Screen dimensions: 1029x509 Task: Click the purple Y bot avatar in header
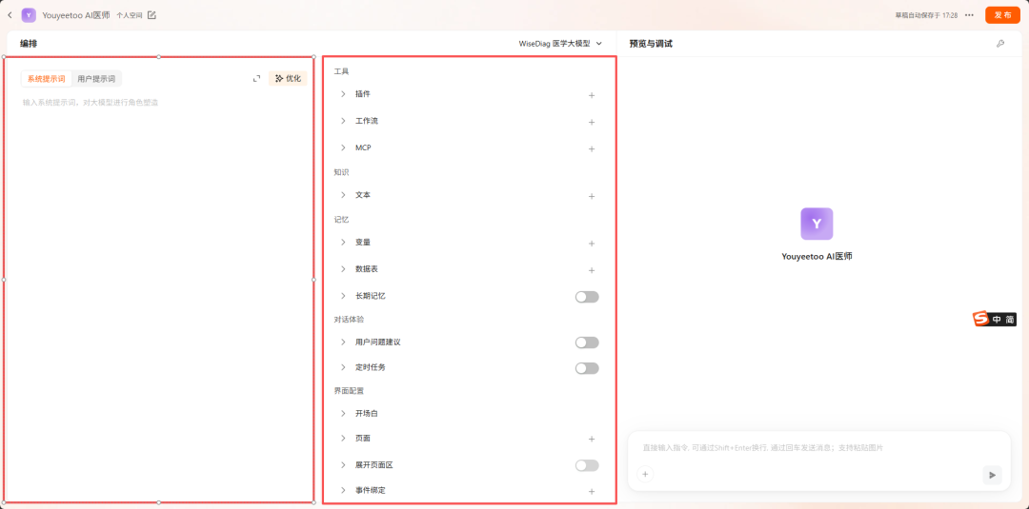coord(29,15)
